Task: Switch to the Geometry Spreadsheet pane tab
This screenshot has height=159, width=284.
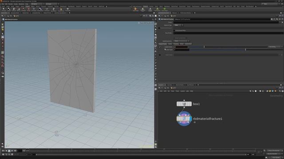Action: pos(60,13)
